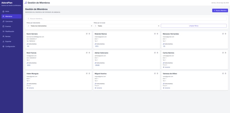Image resolution: width=230 pixels, height=113 pixels.
Task: Edit Miguel Araniva member card
Action: coord(155,74)
